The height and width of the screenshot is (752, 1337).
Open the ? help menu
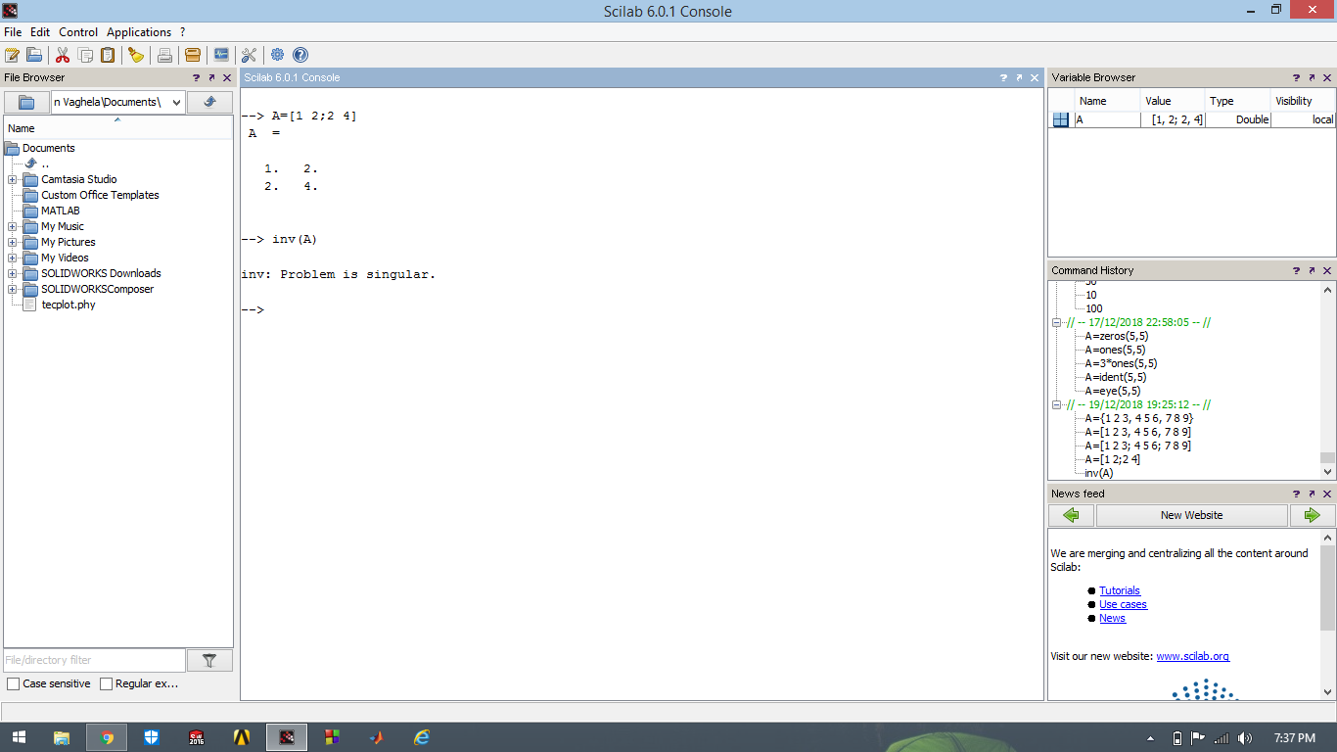tap(182, 32)
